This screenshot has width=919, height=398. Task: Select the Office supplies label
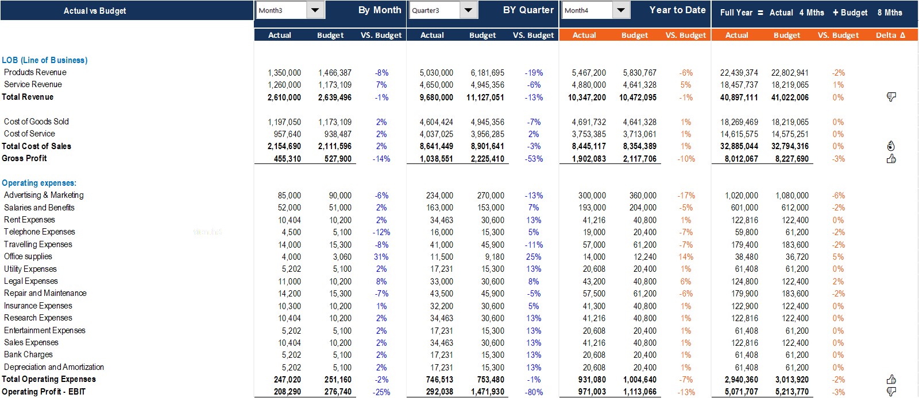(28, 256)
